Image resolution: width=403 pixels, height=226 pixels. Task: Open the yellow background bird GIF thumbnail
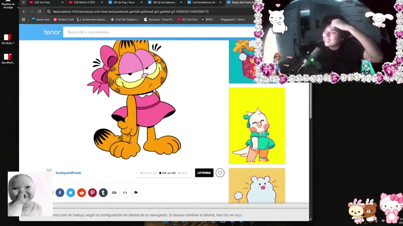[257, 126]
